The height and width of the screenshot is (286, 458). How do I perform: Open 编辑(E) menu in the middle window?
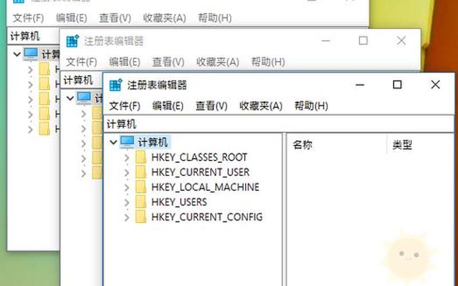(124, 62)
